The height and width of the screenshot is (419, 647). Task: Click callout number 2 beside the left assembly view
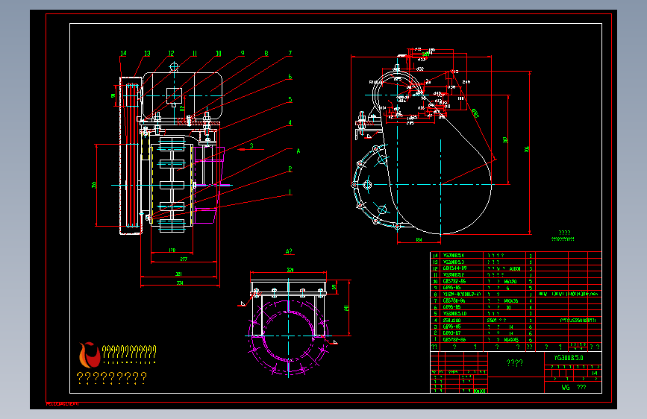(x=290, y=169)
